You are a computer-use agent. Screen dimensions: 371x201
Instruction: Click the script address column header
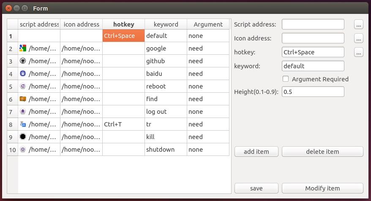[x=39, y=24]
